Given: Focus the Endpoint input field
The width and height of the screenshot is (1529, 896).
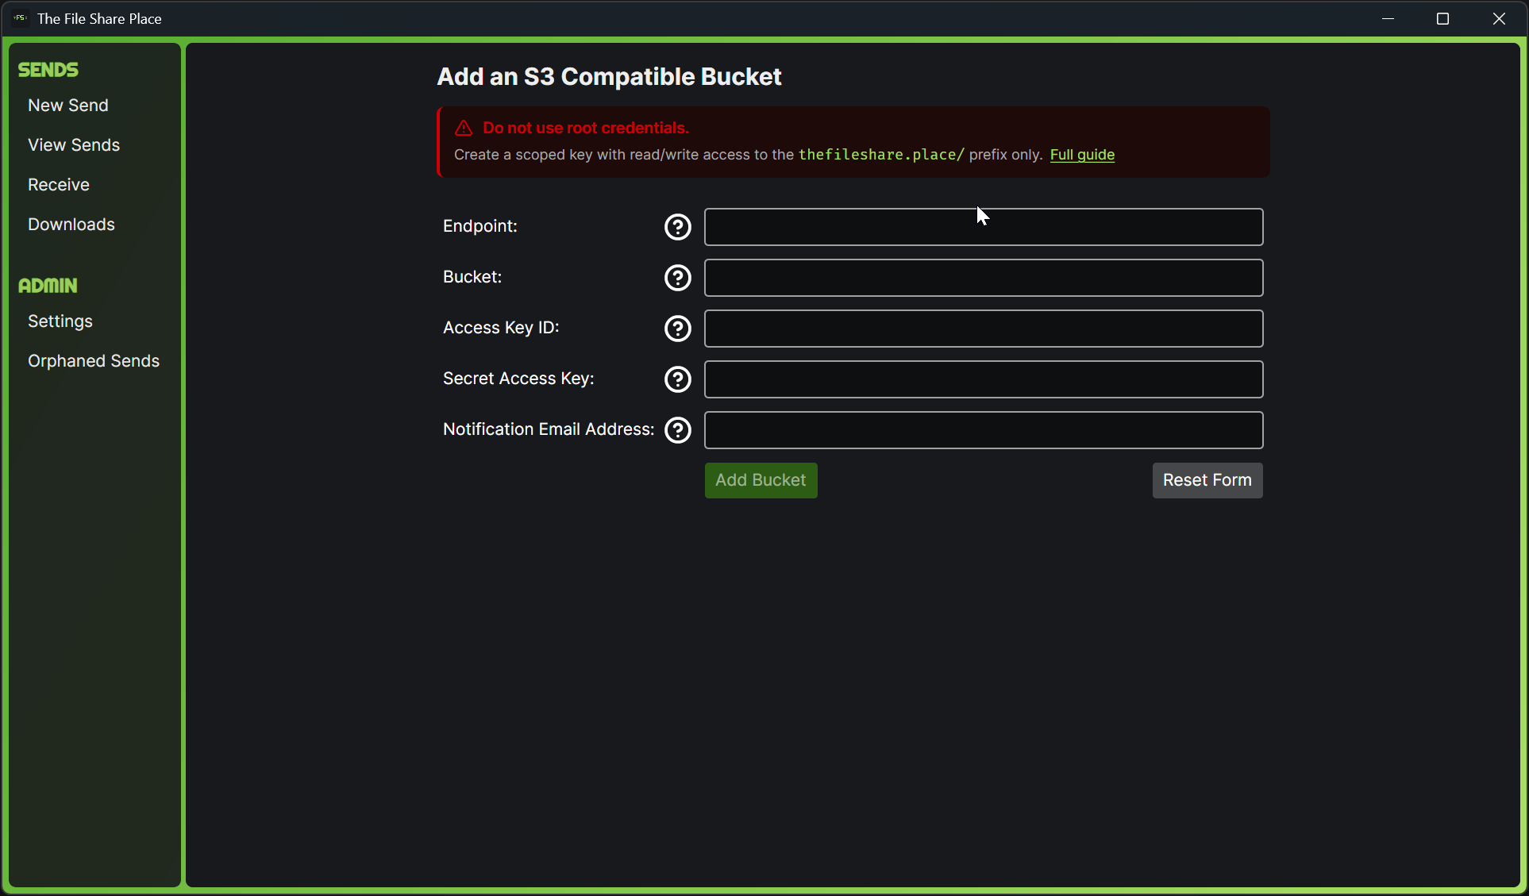Looking at the screenshot, I should (984, 227).
